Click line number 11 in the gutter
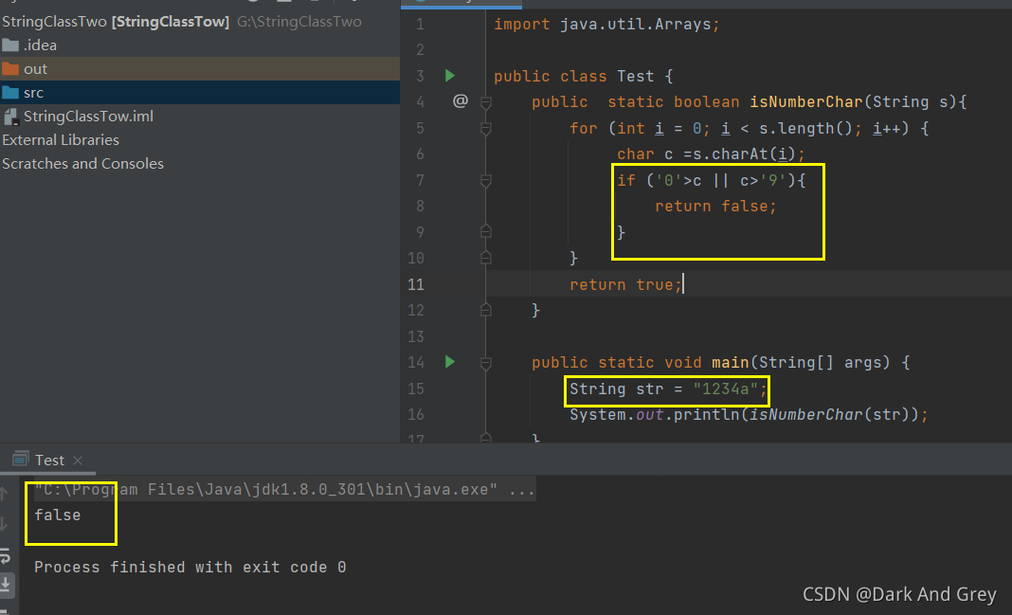The image size is (1012, 615). pos(416,284)
